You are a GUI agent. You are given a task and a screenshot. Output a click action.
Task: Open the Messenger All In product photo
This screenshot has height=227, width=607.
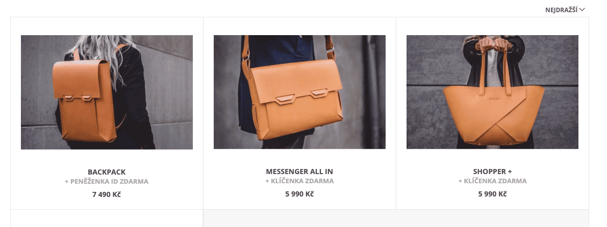(299, 92)
